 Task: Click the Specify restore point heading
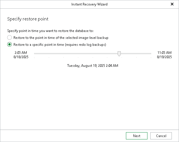[28, 19]
